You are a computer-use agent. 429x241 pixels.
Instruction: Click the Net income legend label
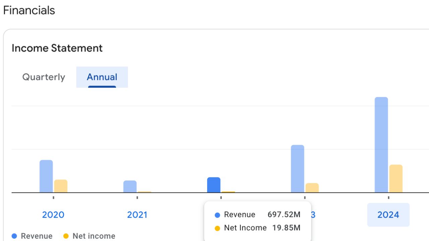tap(94, 236)
